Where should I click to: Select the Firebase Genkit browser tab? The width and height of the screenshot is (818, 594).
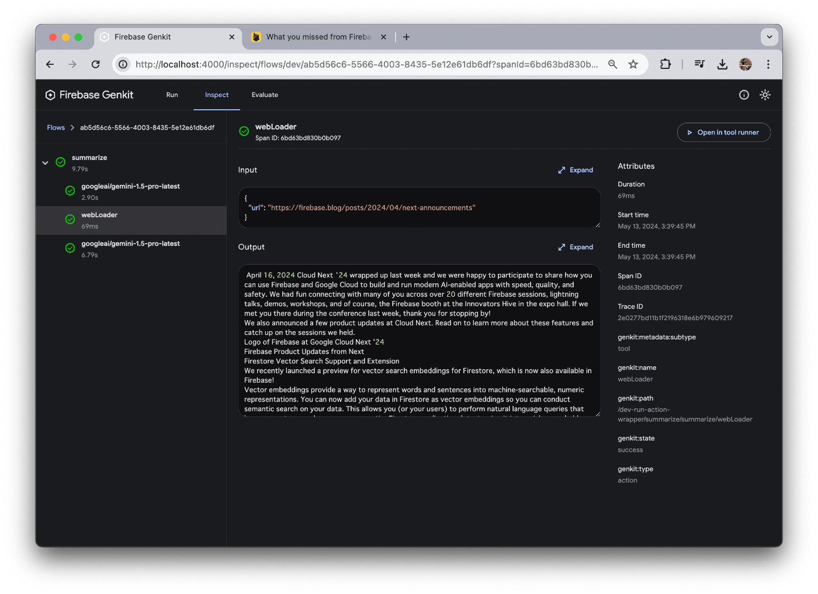167,37
